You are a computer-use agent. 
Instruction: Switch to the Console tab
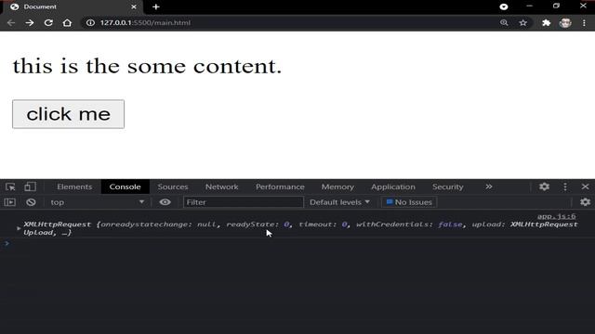125,186
